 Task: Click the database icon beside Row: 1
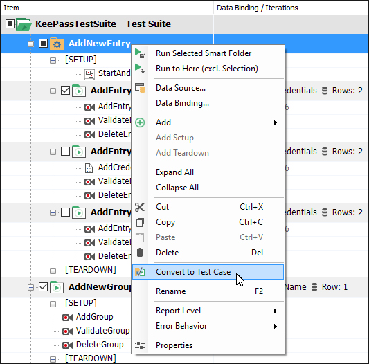click(314, 287)
